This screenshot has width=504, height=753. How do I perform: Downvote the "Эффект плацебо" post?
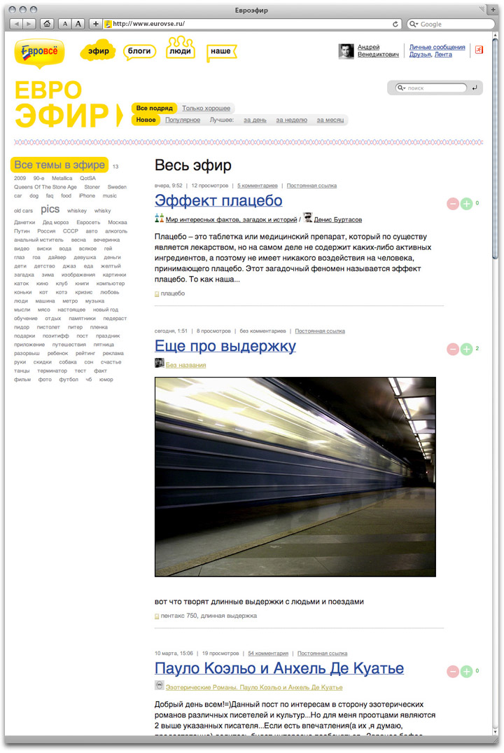coord(453,204)
